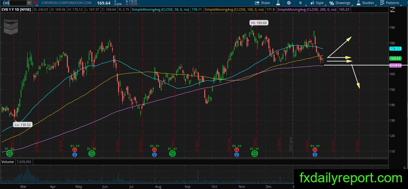Screen dimensions: 408x189
Task: Open the Drawings menu
Action: 340,3
